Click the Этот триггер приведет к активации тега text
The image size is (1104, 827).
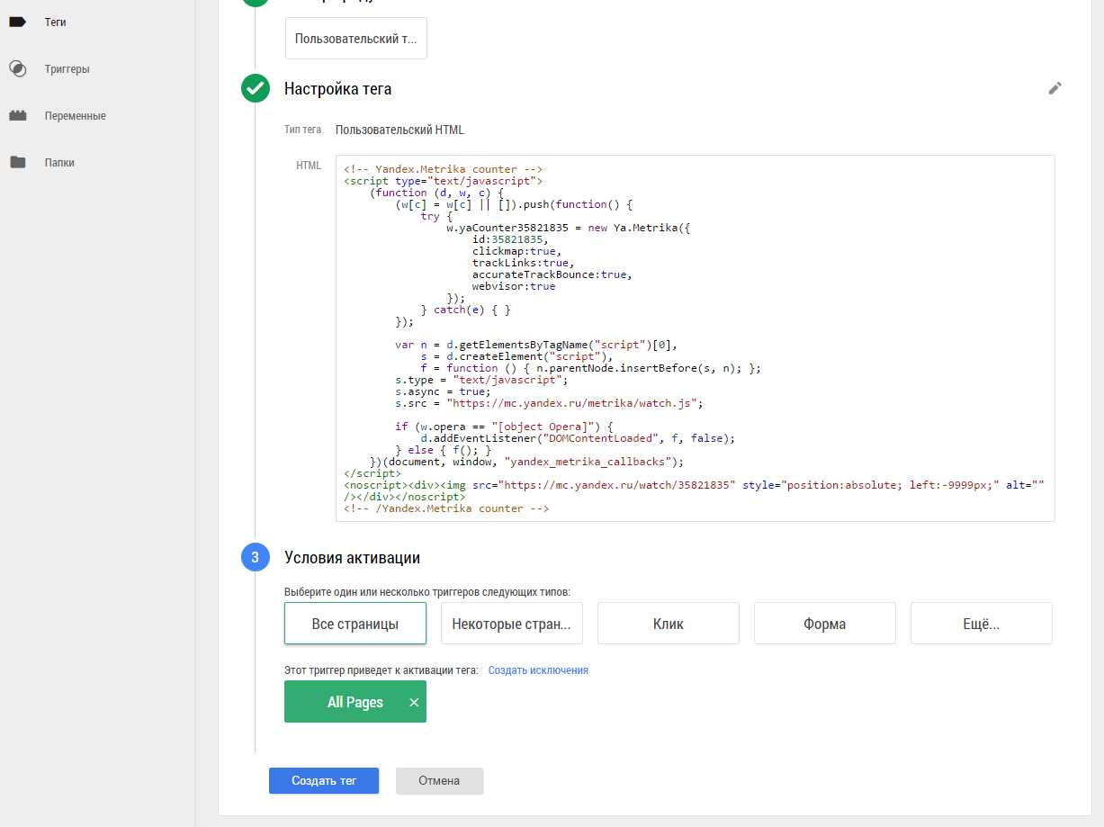coord(381,670)
